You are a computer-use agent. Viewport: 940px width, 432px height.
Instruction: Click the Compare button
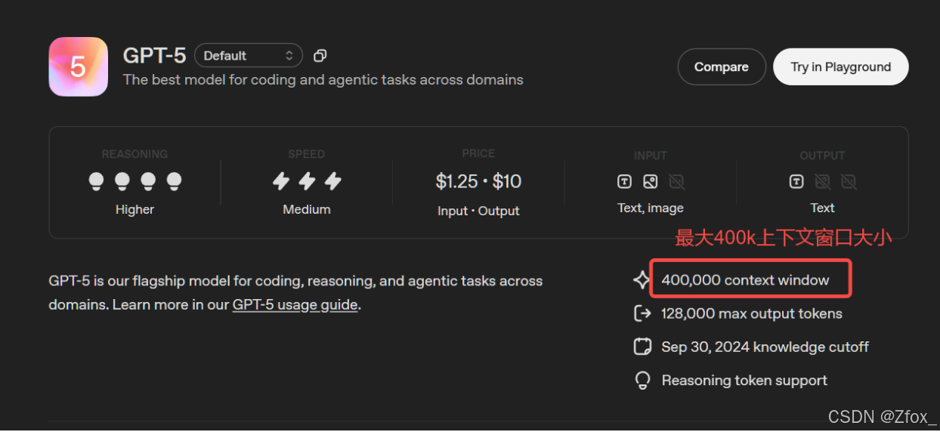tap(722, 66)
